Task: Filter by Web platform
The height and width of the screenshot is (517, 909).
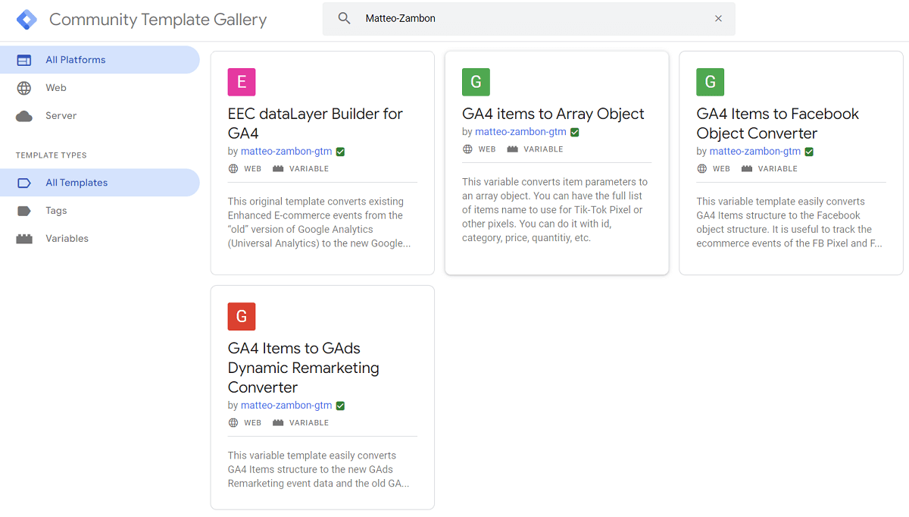Action: click(100, 88)
